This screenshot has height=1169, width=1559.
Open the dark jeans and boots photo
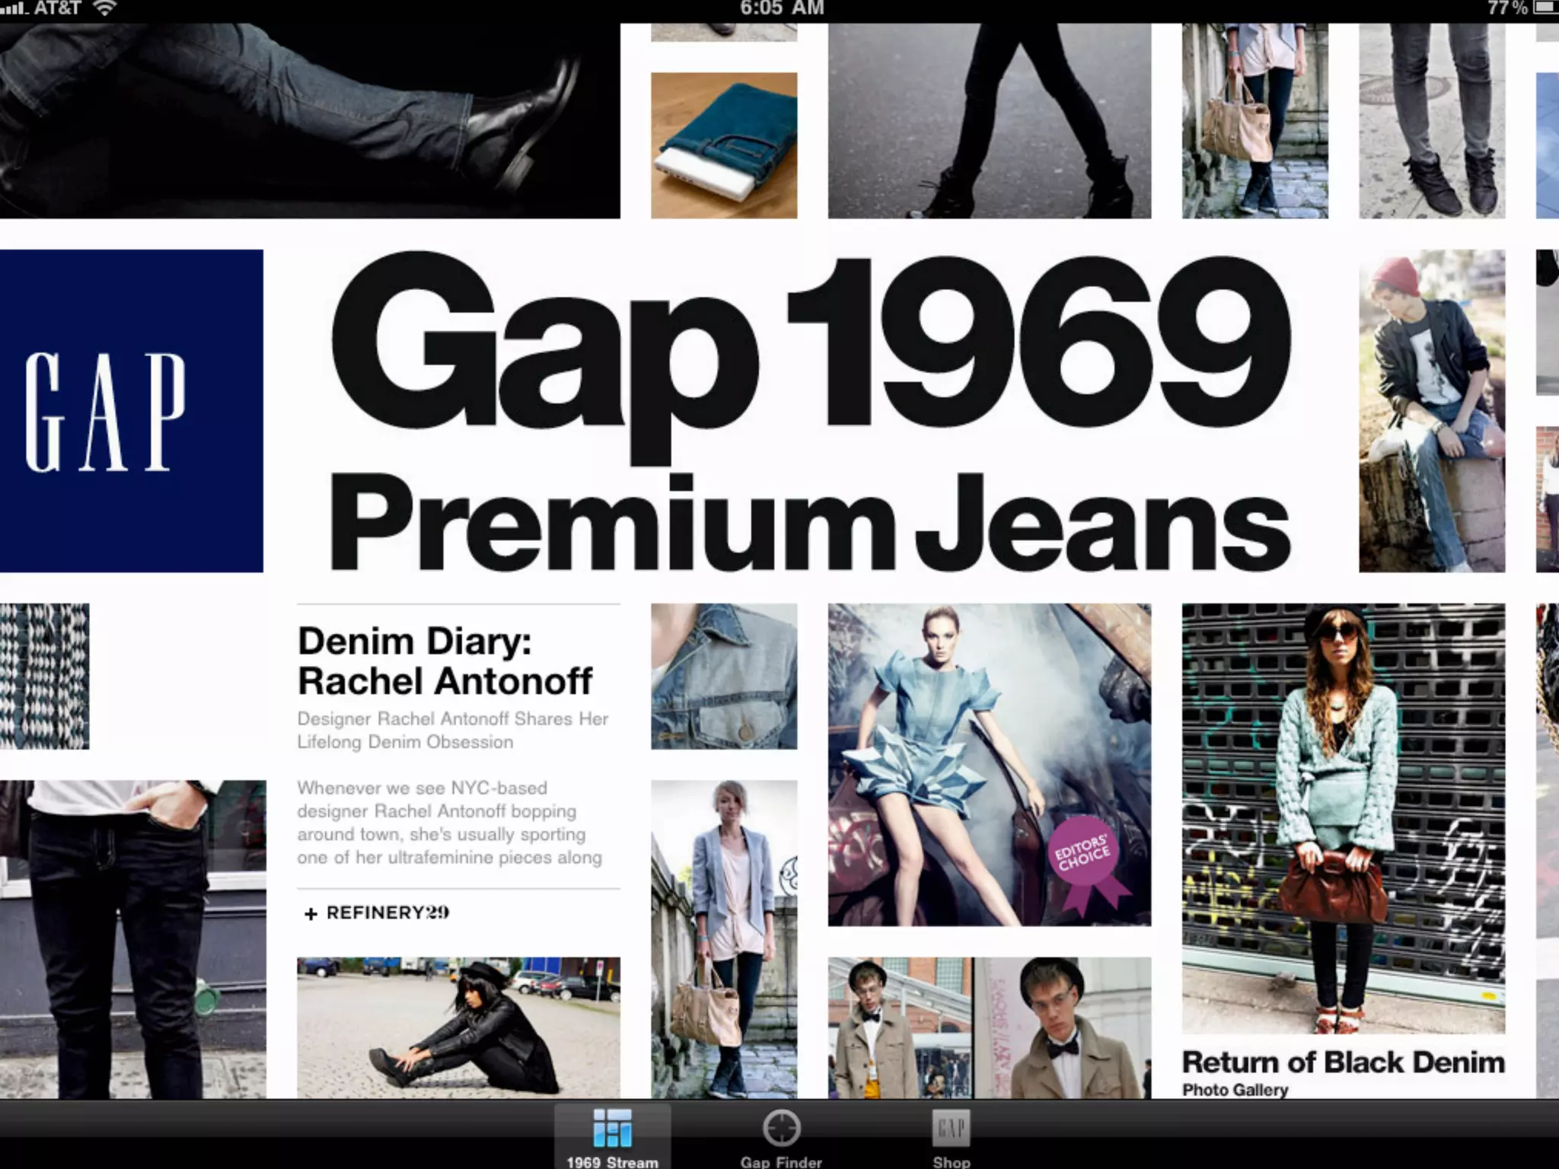click(x=310, y=120)
